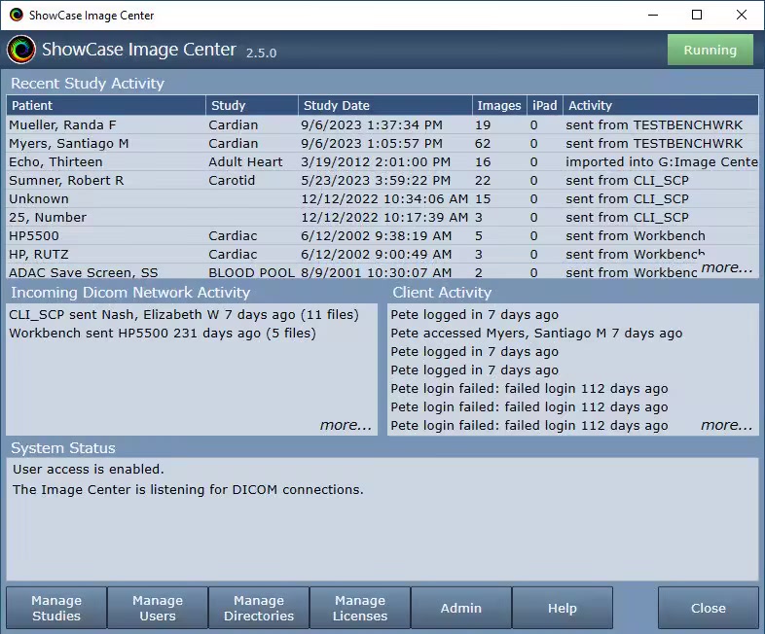Screen dimensions: 765x634
Task: Click the Images column header
Action: [x=499, y=105]
